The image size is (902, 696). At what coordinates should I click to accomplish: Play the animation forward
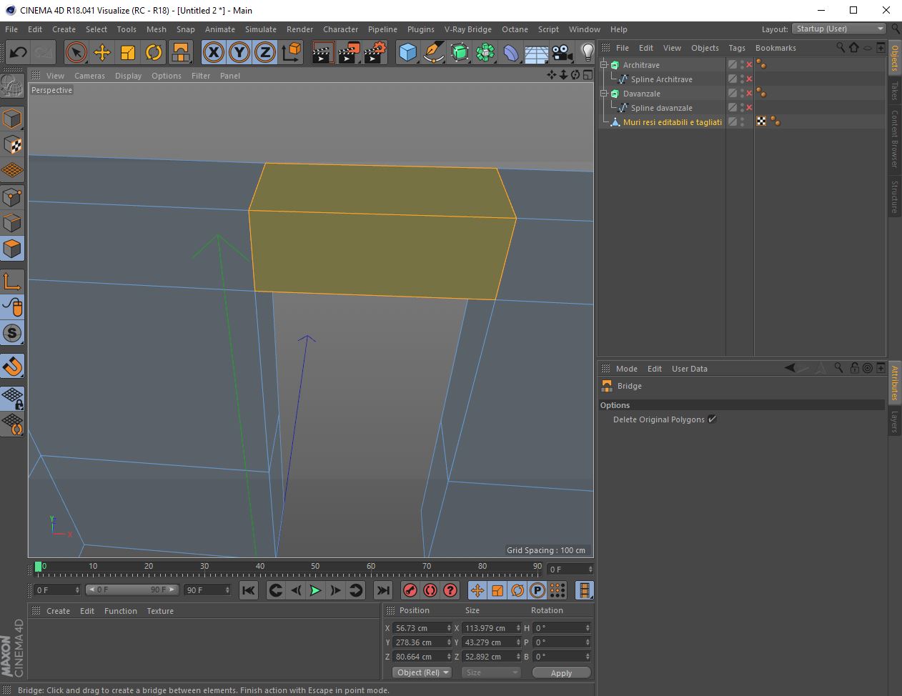[x=315, y=590]
